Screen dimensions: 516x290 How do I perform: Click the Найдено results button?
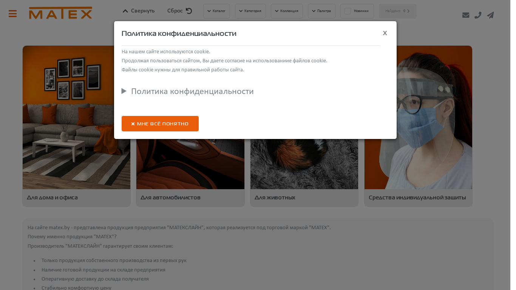(398, 11)
